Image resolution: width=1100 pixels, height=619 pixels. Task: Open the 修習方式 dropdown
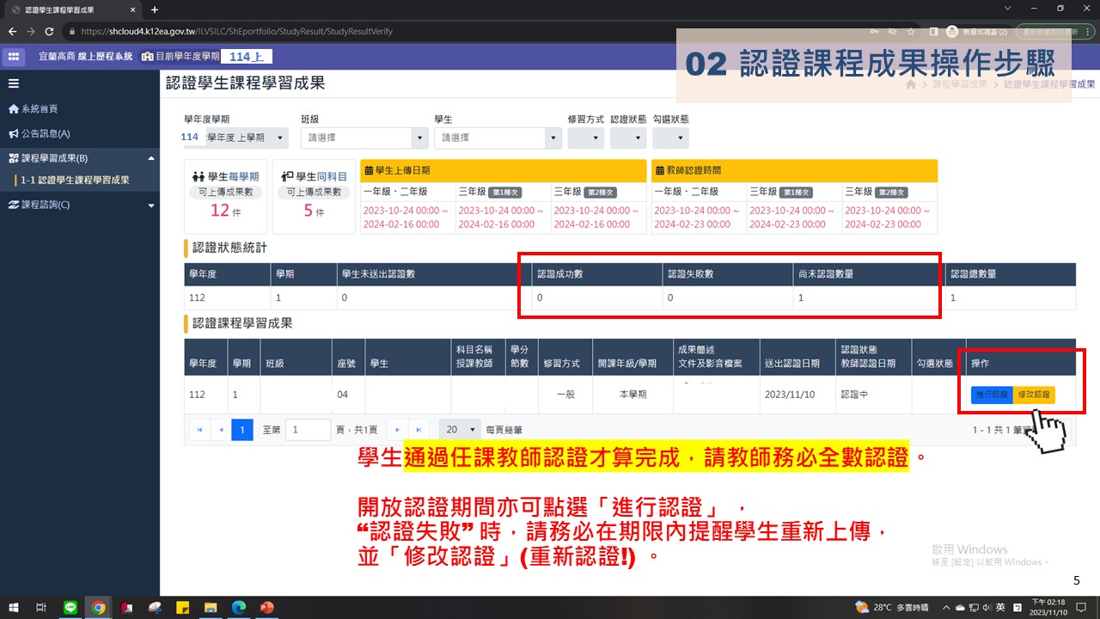585,138
